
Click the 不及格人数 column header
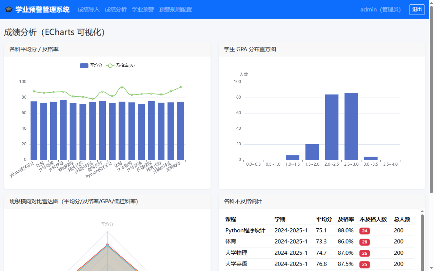373,219
